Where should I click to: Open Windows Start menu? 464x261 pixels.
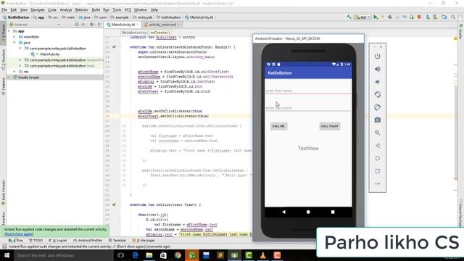[x=7, y=255]
